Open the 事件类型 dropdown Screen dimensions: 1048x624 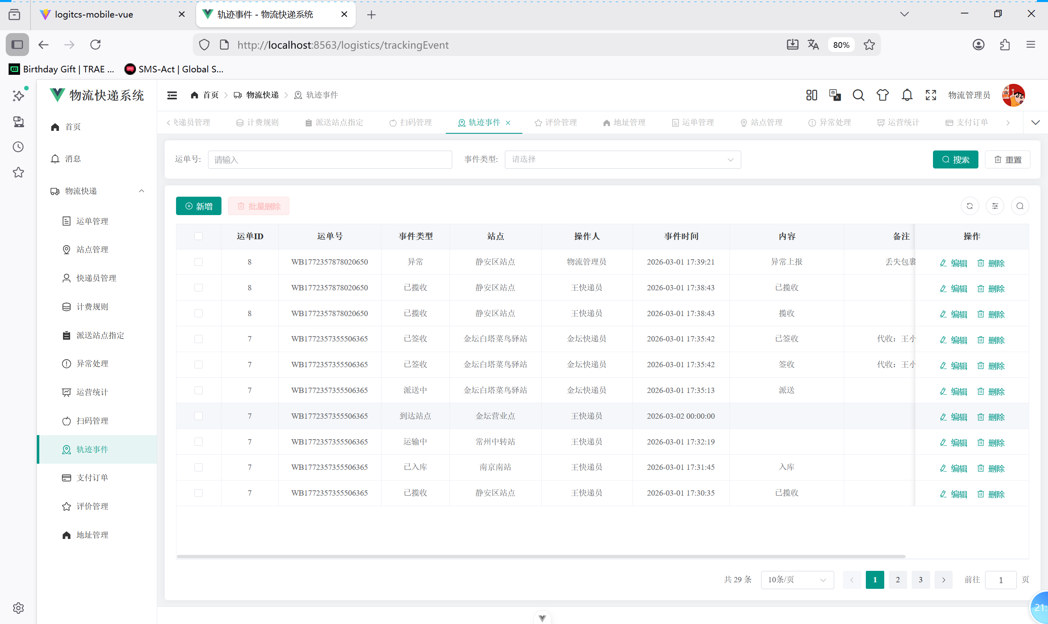click(622, 159)
